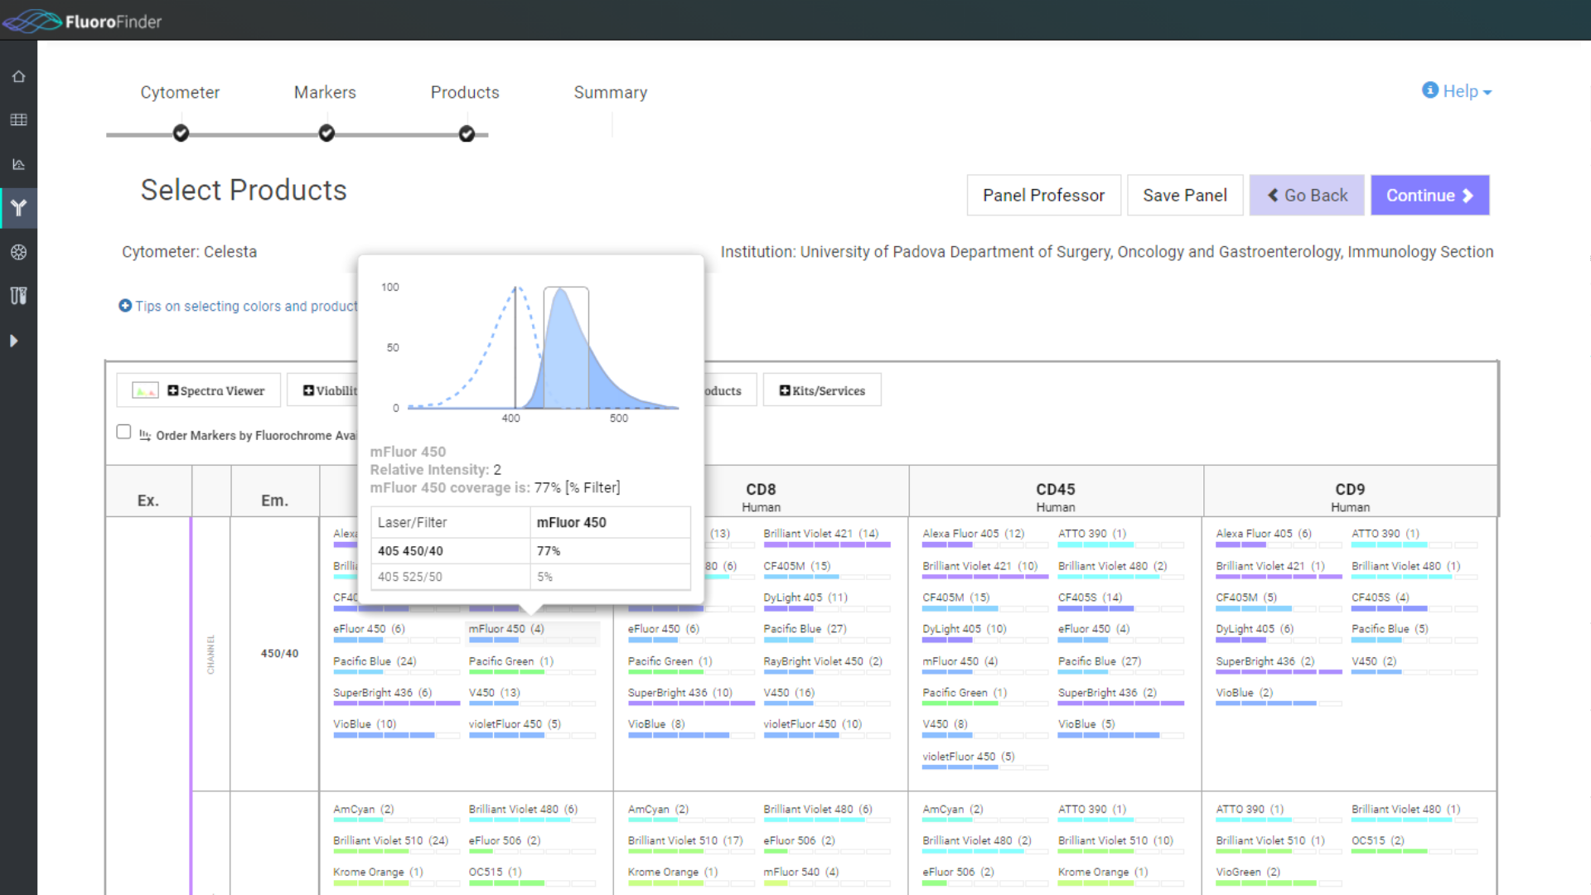Open the Home icon in the sidebar
This screenshot has width=1591, height=895.
click(19, 75)
